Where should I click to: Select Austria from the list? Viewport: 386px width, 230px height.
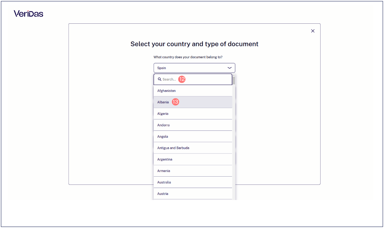[193, 194]
